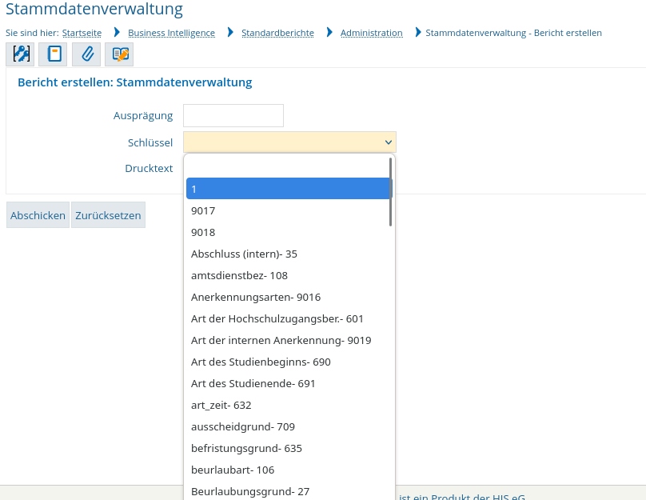Viewport: 646px width, 500px height.
Task: Click the wrench settings toolbar icon
Action: (x=20, y=54)
